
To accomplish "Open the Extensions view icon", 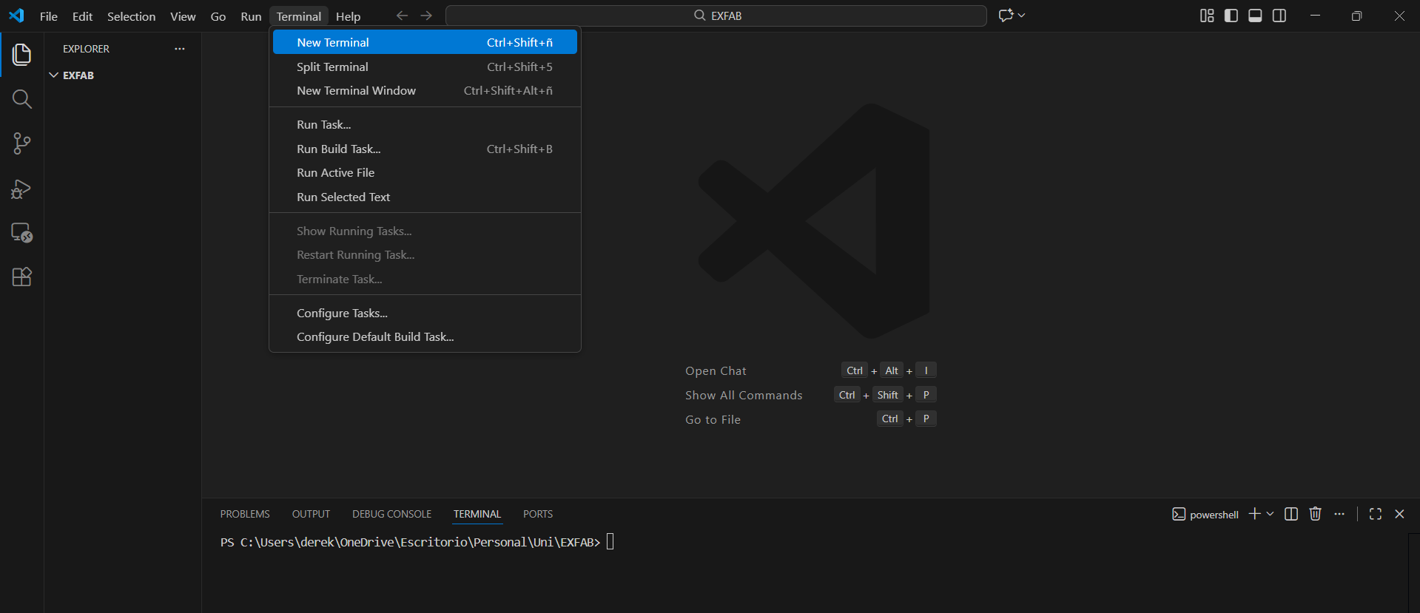I will click(21, 277).
